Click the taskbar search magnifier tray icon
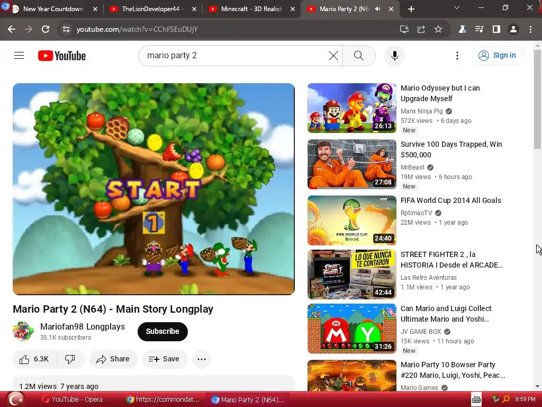Viewport: 542px width, 407px height. pyautogui.click(x=506, y=399)
